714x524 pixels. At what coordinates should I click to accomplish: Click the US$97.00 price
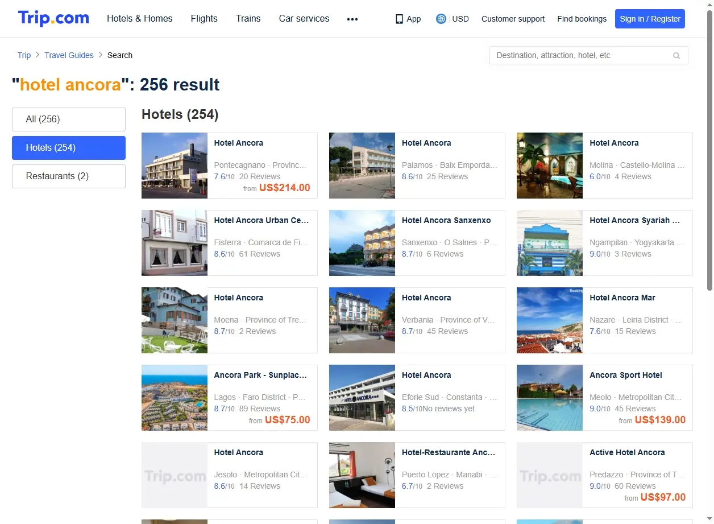pyautogui.click(x=663, y=497)
